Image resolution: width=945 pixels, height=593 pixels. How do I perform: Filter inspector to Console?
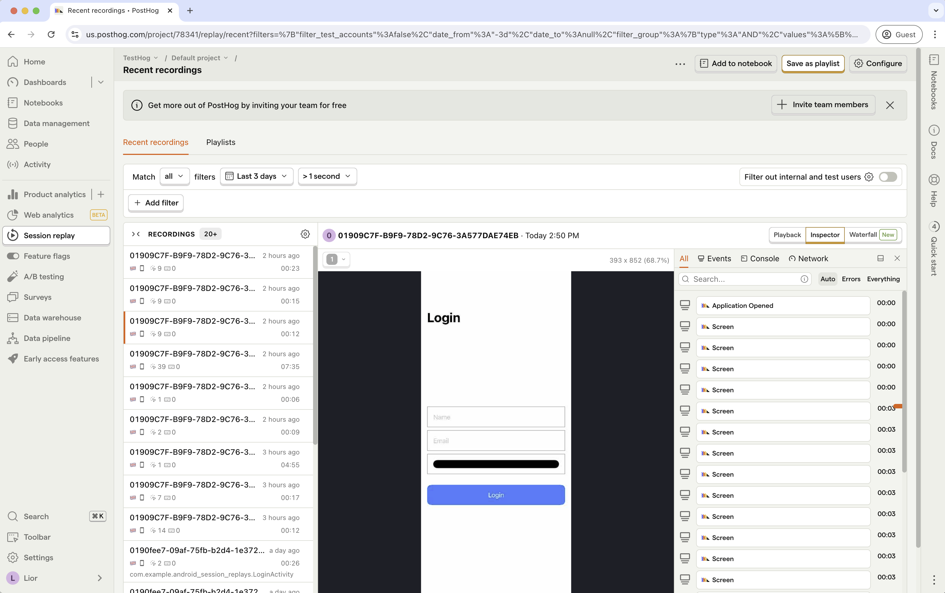tap(760, 258)
